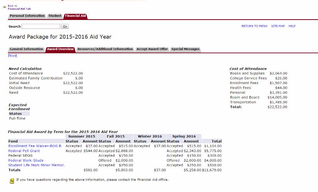Open the Federal Pell Grant fund link
The width and height of the screenshot is (318, 192).
(x=24, y=151)
